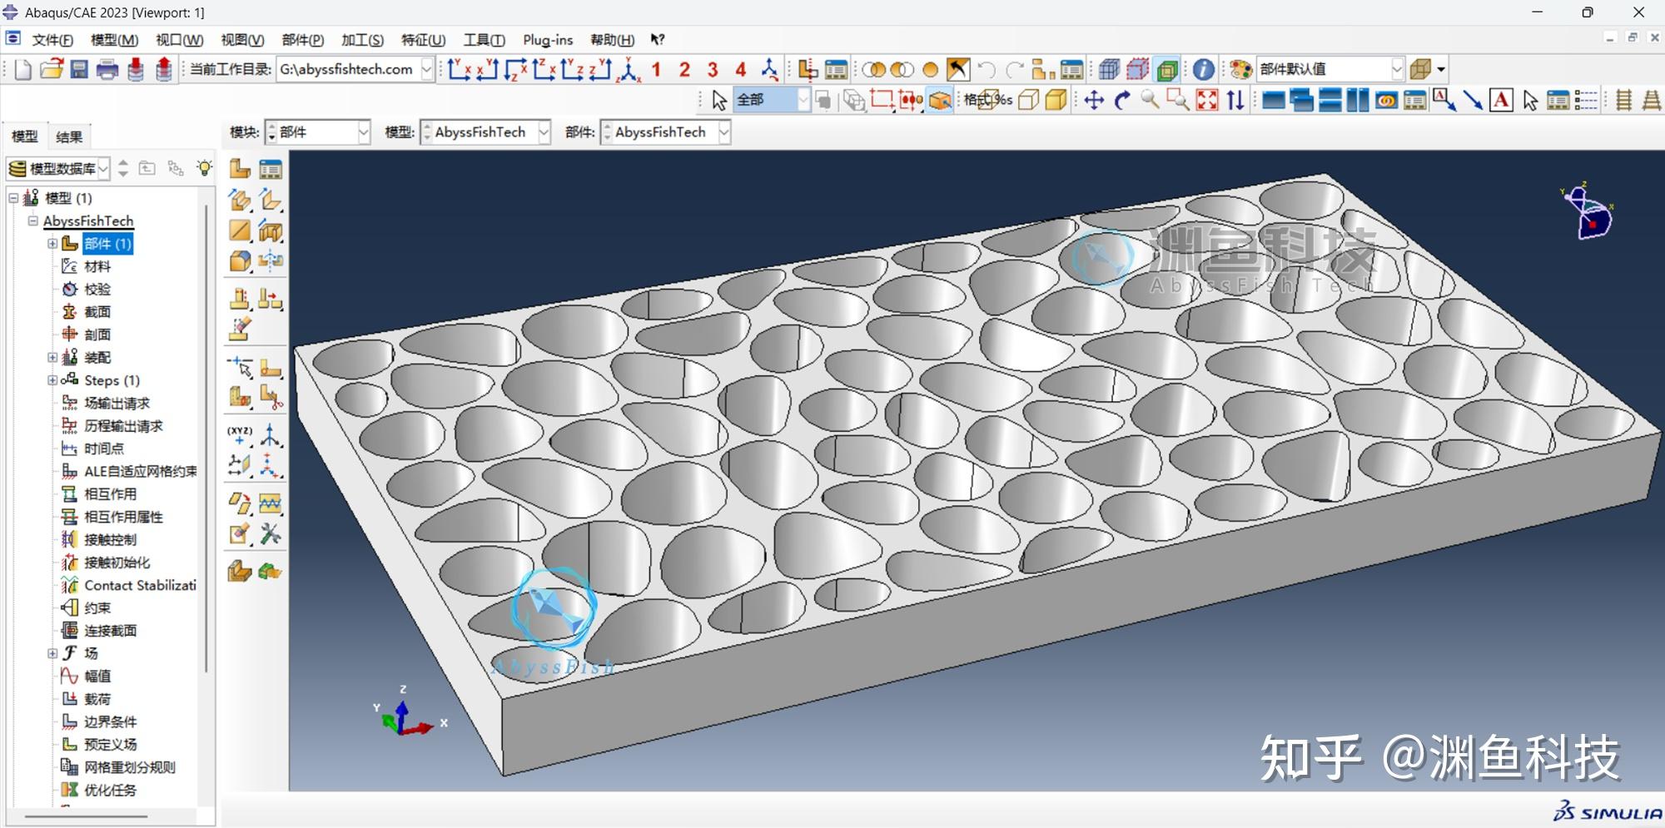Click the Create Datum Axis tool
The width and height of the screenshot is (1665, 828).
[271, 434]
